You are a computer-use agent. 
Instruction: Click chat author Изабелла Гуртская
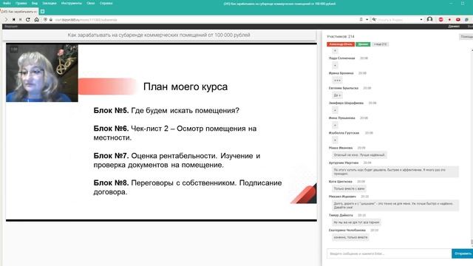pos(344,133)
